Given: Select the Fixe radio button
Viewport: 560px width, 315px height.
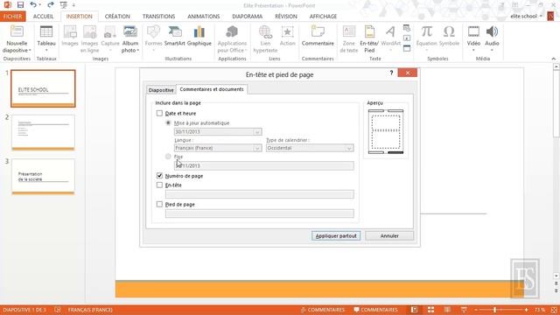Looking at the screenshot, I should [x=168, y=157].
